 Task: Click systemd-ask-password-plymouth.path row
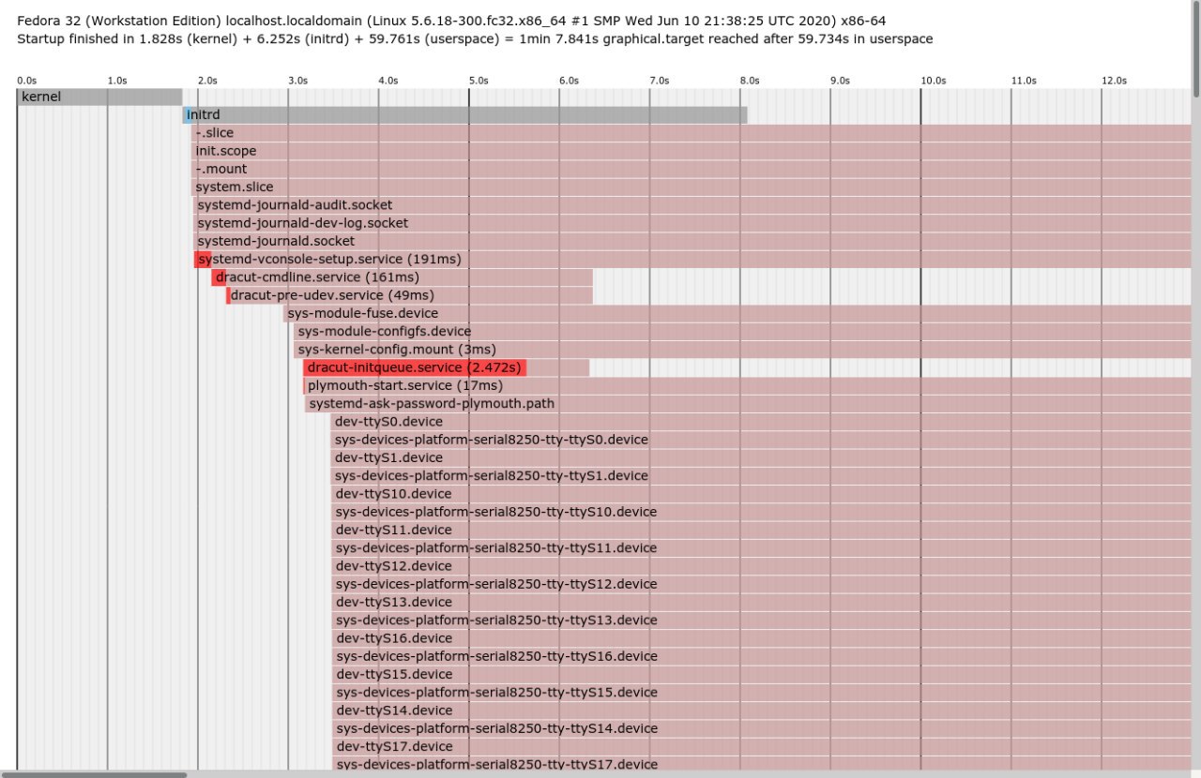(748, 404)
